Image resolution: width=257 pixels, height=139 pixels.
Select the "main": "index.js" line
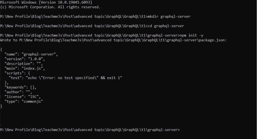click(x=25, y=68)
